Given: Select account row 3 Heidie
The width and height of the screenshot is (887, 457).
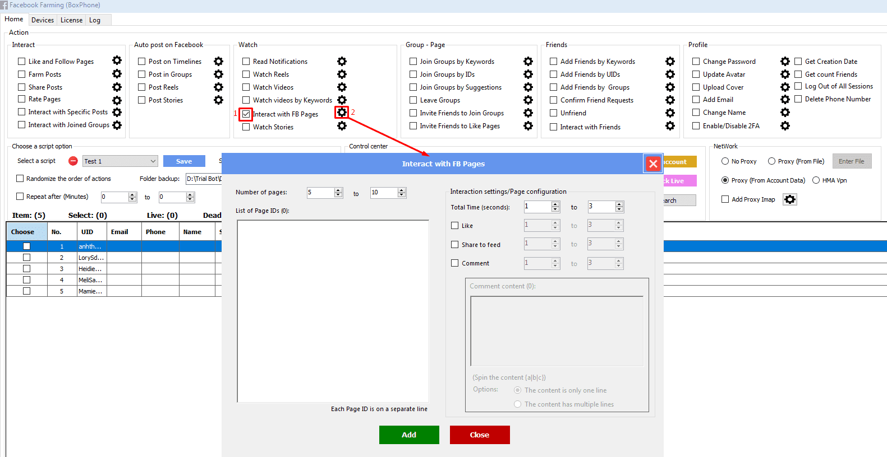Looking at the screenshot, I should pyautogui.click(x=114, y=269).
